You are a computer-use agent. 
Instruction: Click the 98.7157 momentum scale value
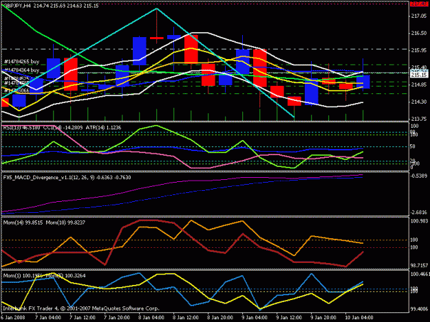pyautogui.click(x=419, y=266)
